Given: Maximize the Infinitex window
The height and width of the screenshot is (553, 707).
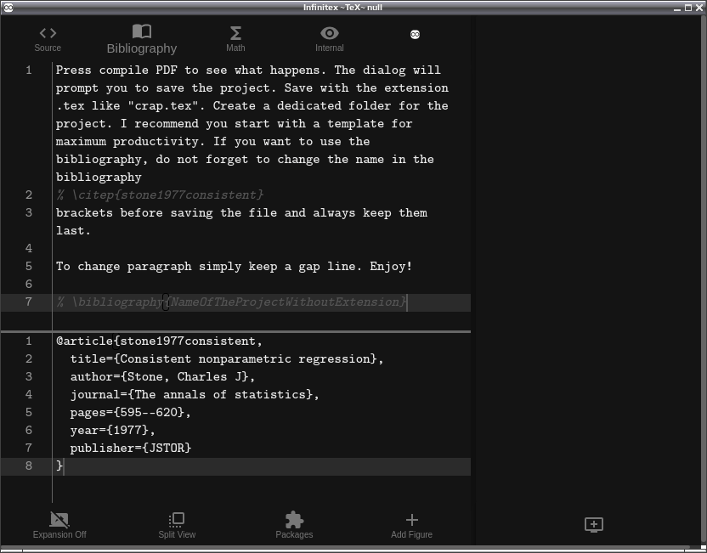Looking at the screenshot, I should click(x=688, y=8).
